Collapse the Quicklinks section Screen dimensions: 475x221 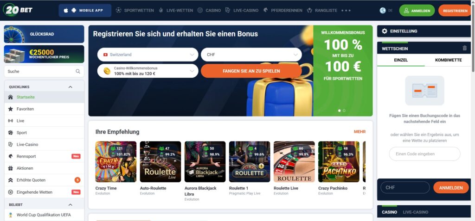tap(71, 87)
